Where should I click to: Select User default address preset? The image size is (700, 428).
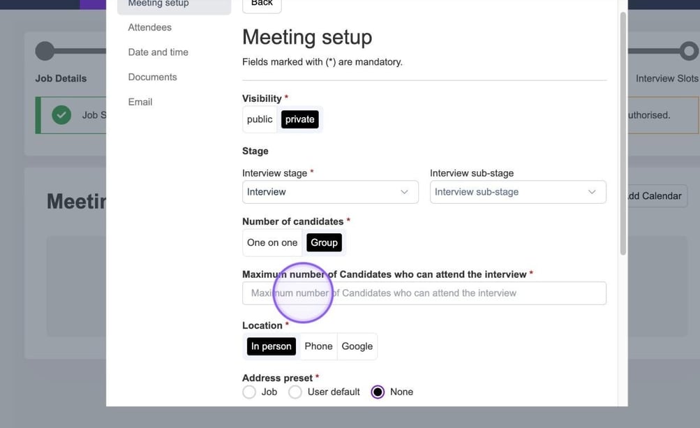(295, 392)
